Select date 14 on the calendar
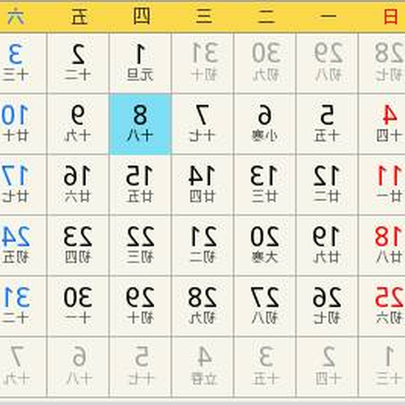This screenshot has width=405, height=405. click(x=202, y=185)
